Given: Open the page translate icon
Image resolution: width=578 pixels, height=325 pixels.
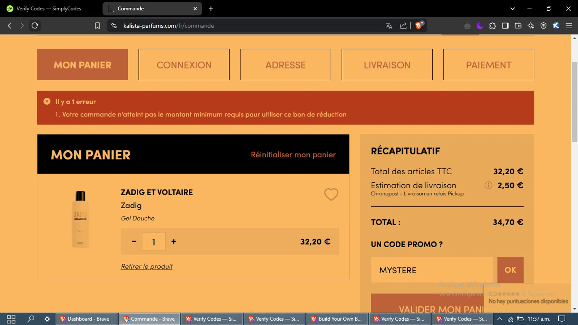Looking at the screenshot, I should [x=389, y=26].
